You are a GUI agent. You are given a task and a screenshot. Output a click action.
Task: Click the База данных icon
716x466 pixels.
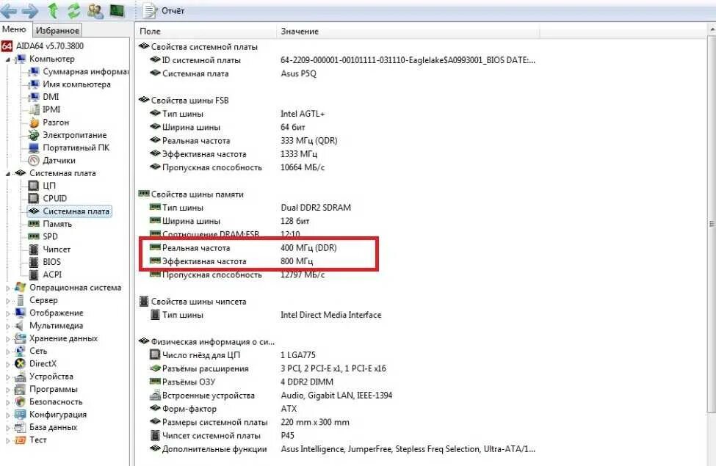point(20,428)
